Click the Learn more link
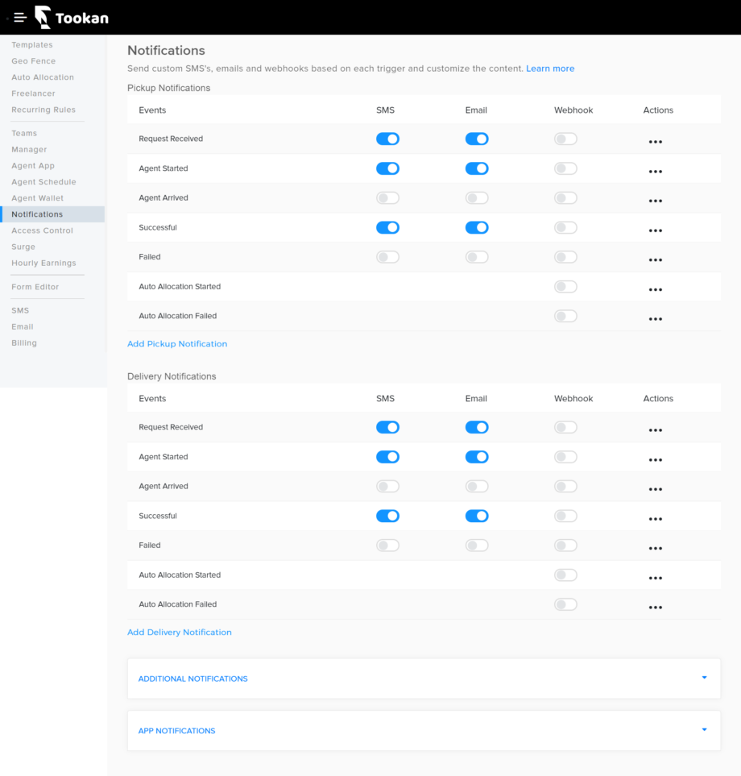The height and width of the screenshot is (776, 741). (x=550, y=68)
